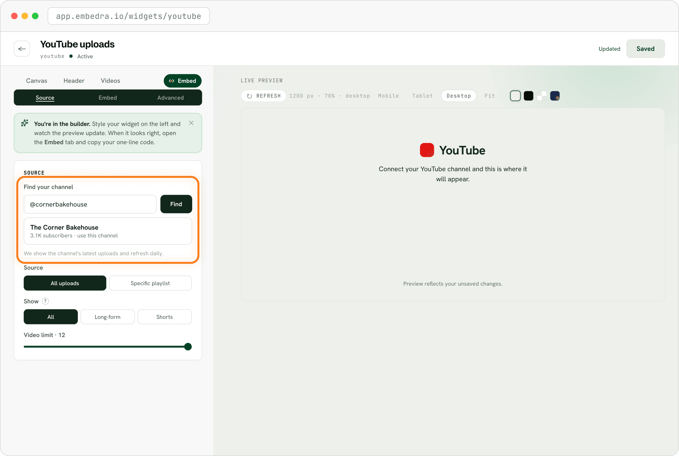The image size is (679, 456).
Task: Click the 'Updated' status text
Action: [x=609, y=49]
